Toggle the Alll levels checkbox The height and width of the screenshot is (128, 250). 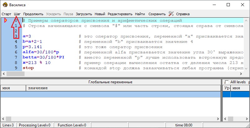(226, 82)
